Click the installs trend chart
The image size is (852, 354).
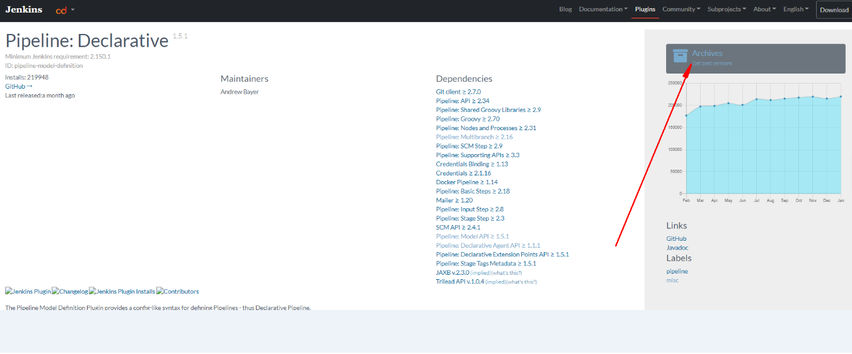755,141
